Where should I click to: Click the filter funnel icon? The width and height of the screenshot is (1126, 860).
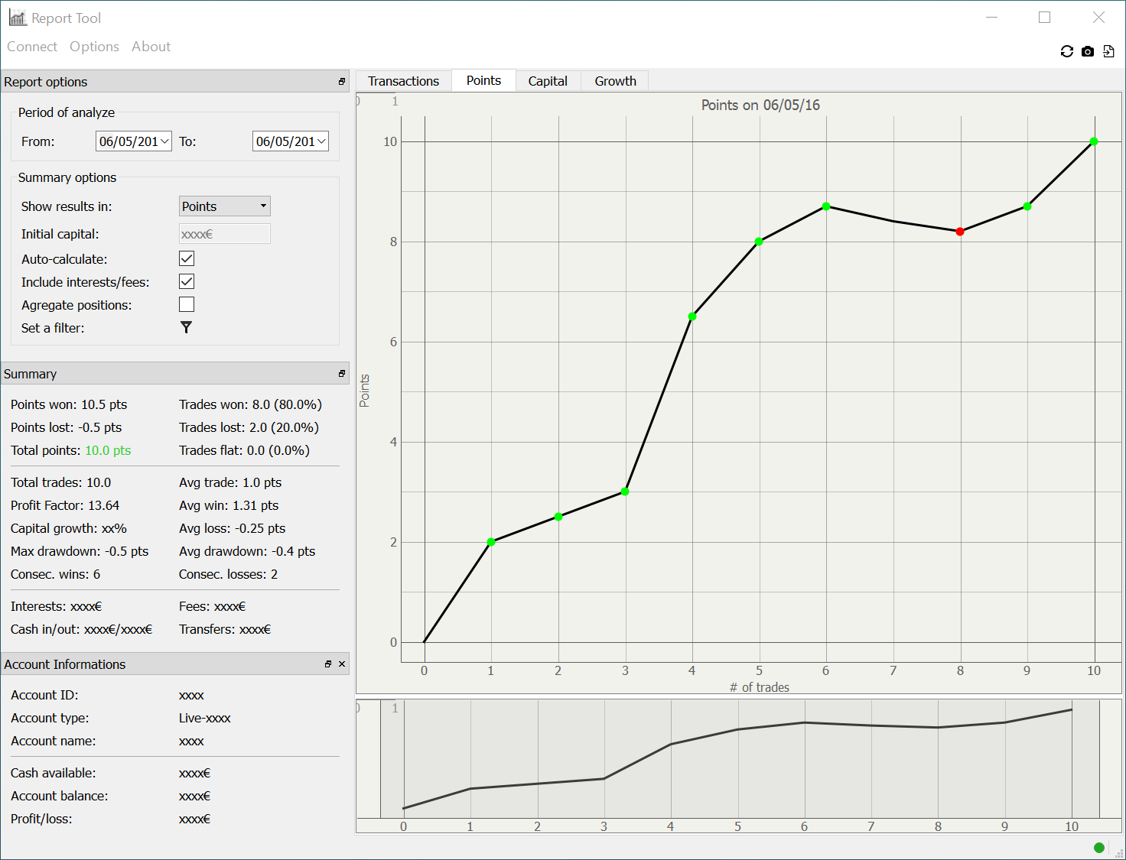click(x=186, y=327)
